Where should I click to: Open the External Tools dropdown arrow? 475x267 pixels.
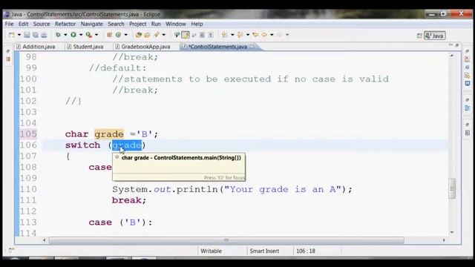[96, 35]
